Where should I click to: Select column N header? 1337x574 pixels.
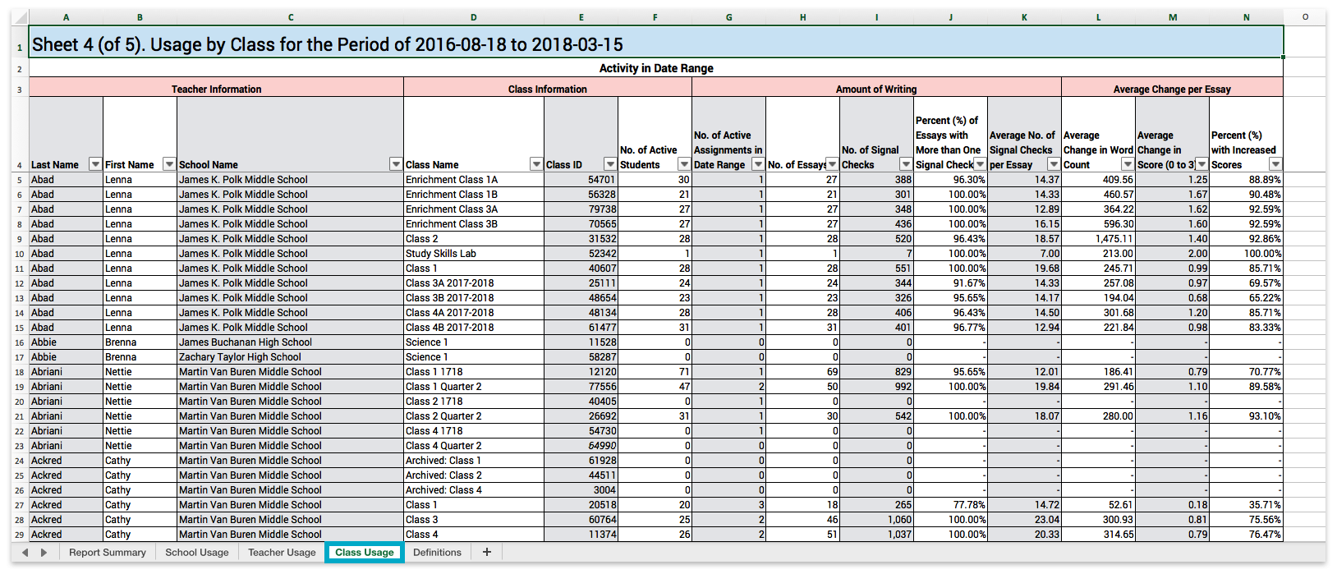(1246, 17)
